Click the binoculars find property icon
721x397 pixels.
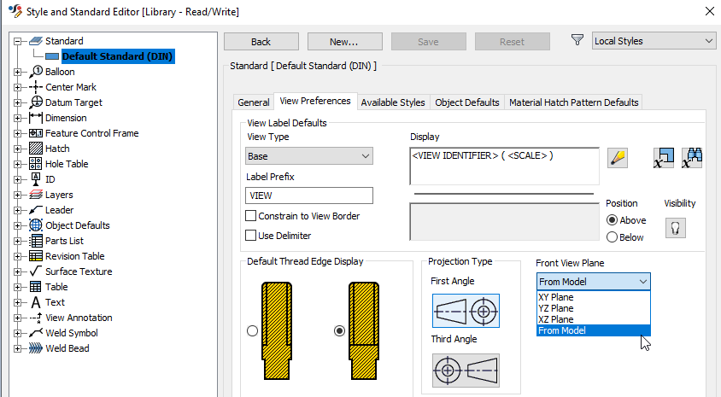pos(692,158)
